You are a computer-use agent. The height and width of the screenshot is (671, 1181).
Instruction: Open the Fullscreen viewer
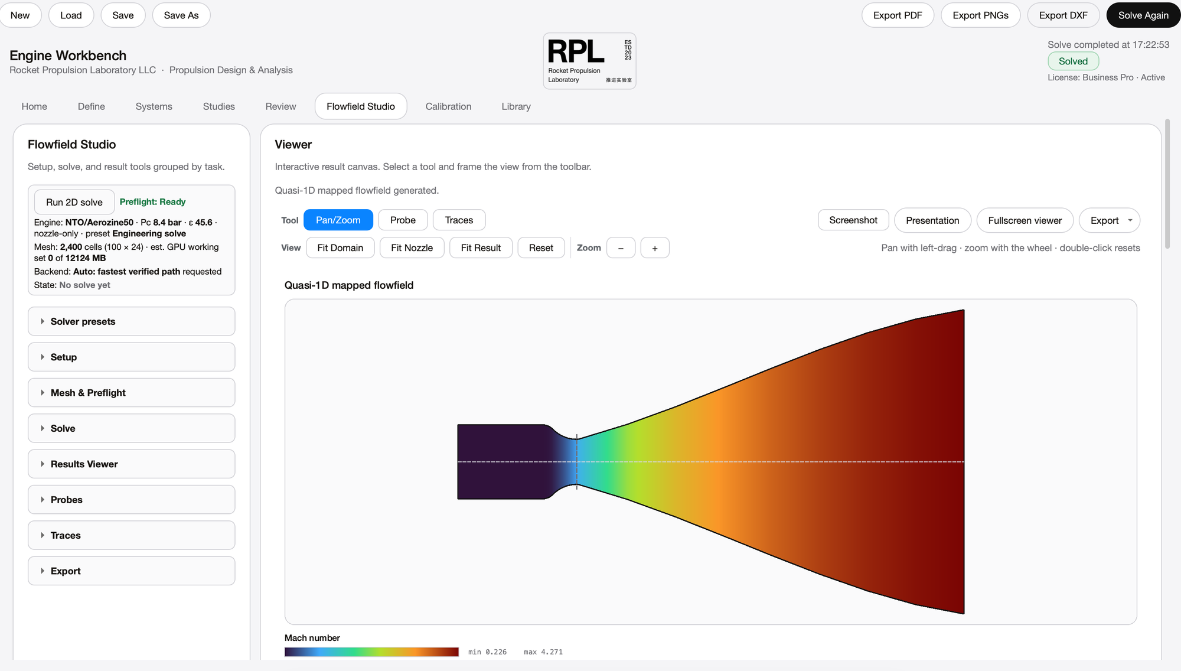point(1025,220)
